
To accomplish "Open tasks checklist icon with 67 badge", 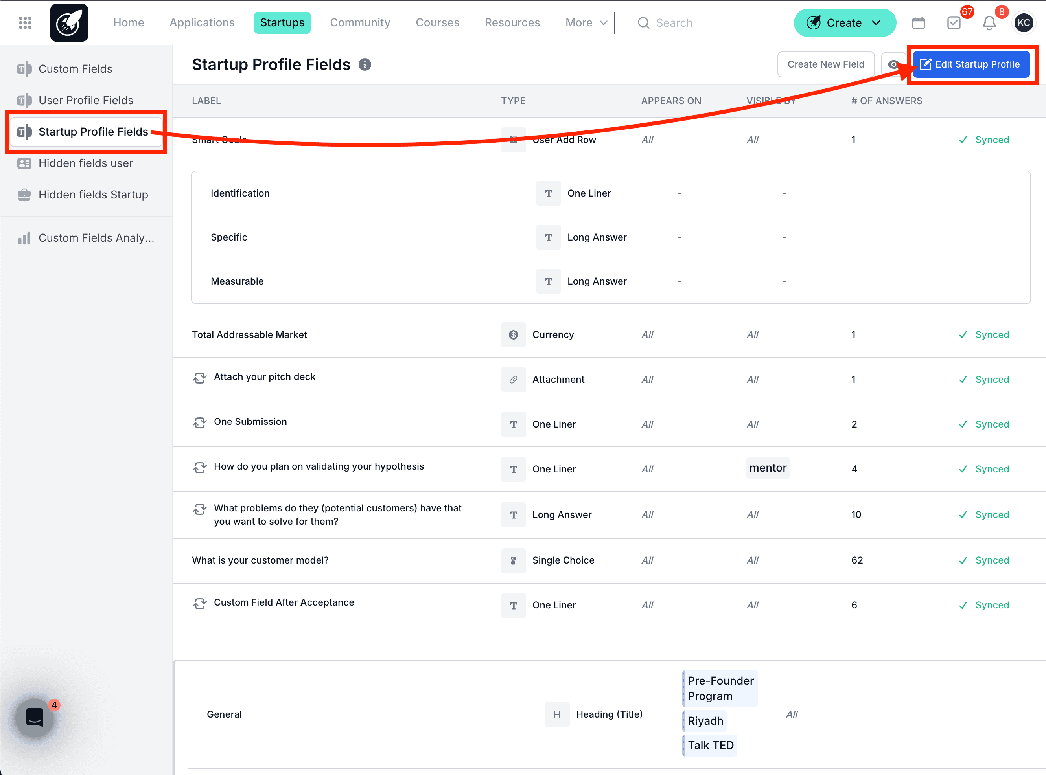I will tap(954, 22).
